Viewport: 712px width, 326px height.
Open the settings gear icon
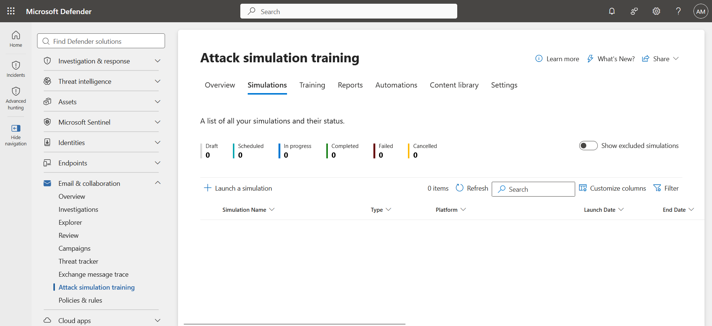pos(656,11)
